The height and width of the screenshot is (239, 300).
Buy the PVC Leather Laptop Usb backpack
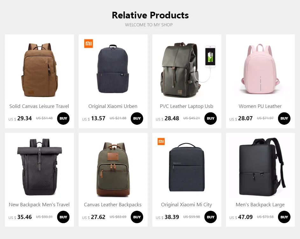click(x=211, y=118)
